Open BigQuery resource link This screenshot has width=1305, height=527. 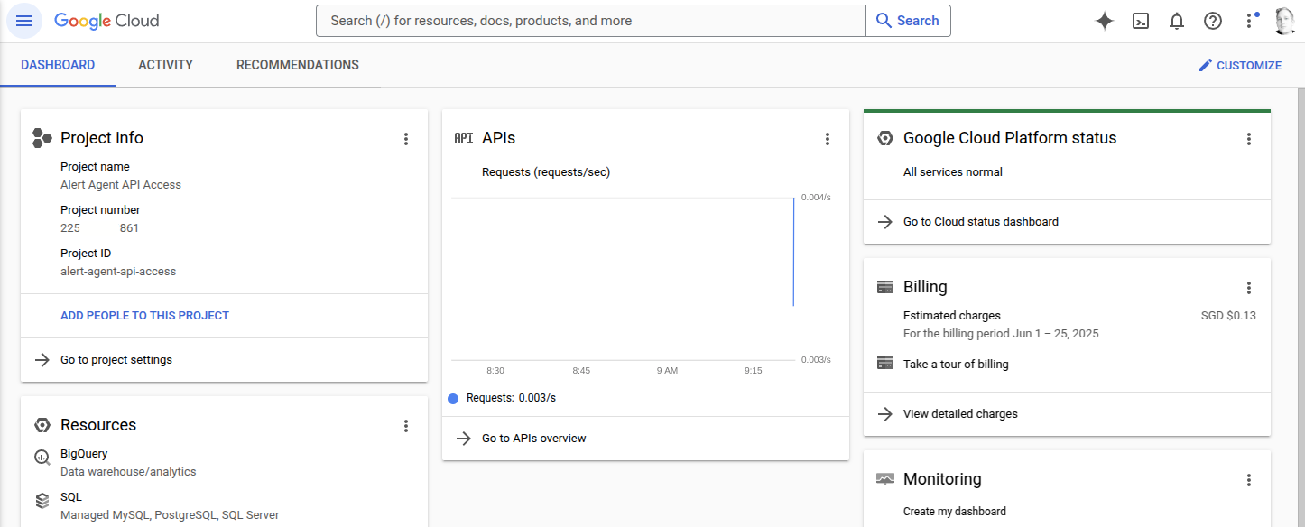(x=84, y=454)
